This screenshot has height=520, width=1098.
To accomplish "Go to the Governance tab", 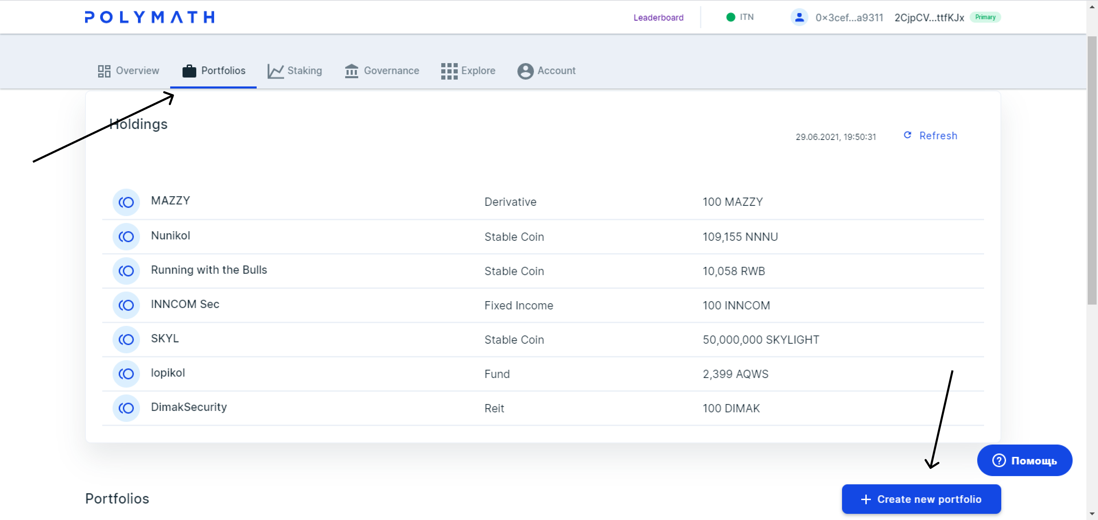I will pyautogui.click(x=382, y=71).
